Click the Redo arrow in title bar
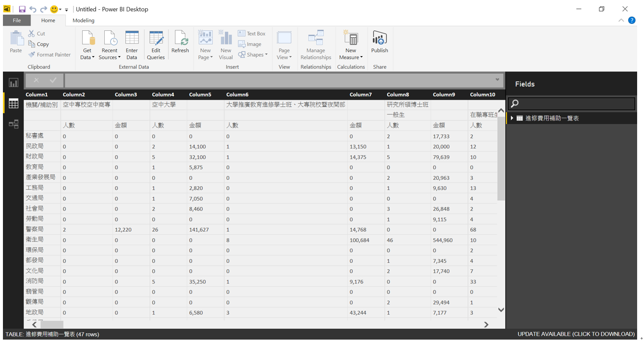Viewport: 643px width, 343px height. click(x=44, y=9)
